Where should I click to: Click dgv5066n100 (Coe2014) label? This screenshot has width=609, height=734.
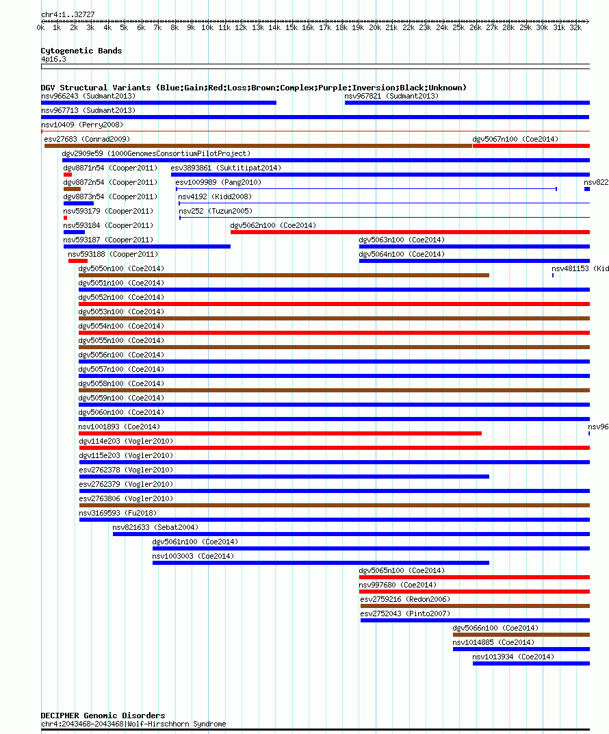click(x=495, y=628)
